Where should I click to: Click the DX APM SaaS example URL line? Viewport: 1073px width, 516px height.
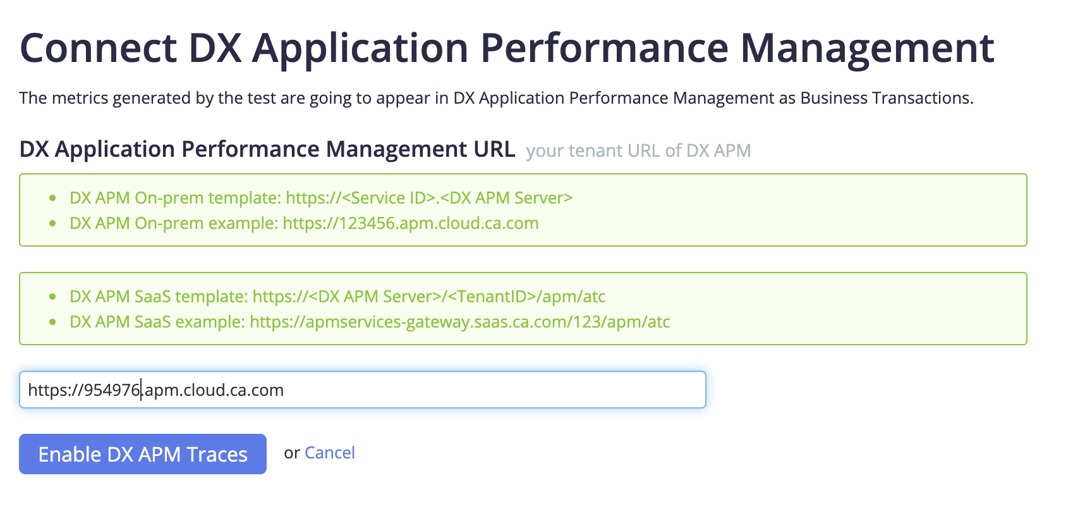(370, 322)
